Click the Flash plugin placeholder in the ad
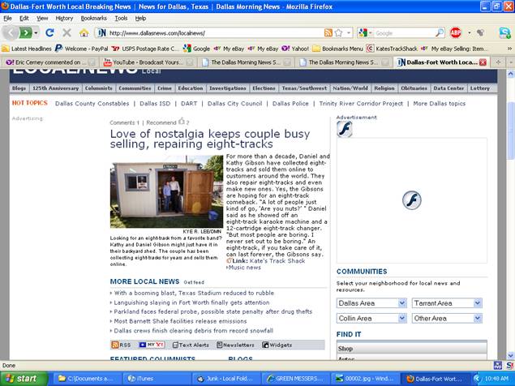The height and width of the screenshot is (386, 515). (x=412, y=200)
